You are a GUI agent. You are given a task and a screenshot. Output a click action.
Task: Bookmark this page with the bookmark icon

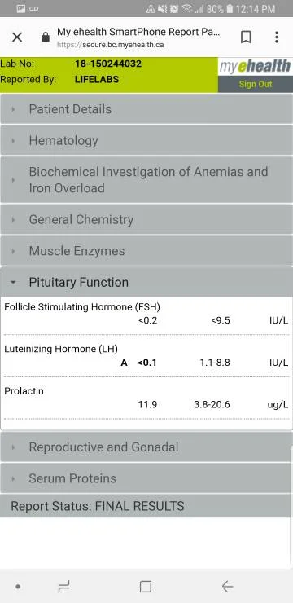pyautogui.click(x=246, y=37)
